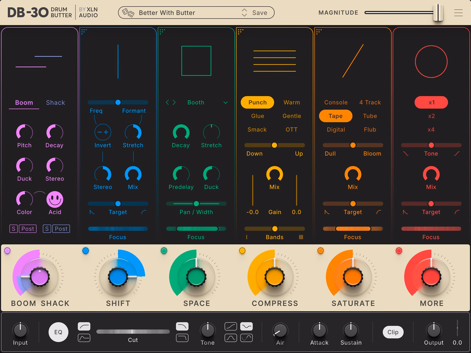
Task: Click the Invert minus-plus icon
Action: pos(103,132)
